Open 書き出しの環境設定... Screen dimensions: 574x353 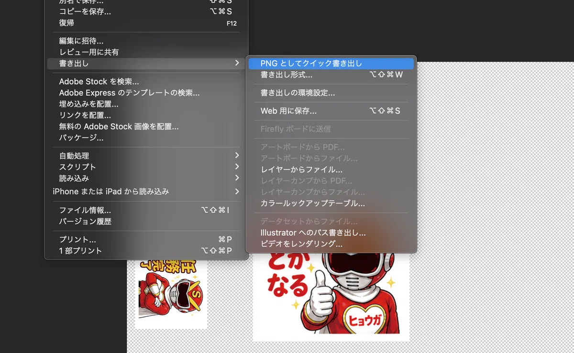click(x=331, y=93)
